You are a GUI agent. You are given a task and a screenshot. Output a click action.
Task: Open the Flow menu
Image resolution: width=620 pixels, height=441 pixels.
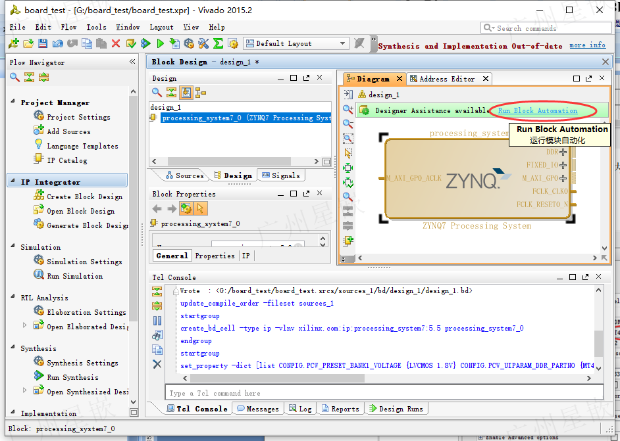pos(68,27)
